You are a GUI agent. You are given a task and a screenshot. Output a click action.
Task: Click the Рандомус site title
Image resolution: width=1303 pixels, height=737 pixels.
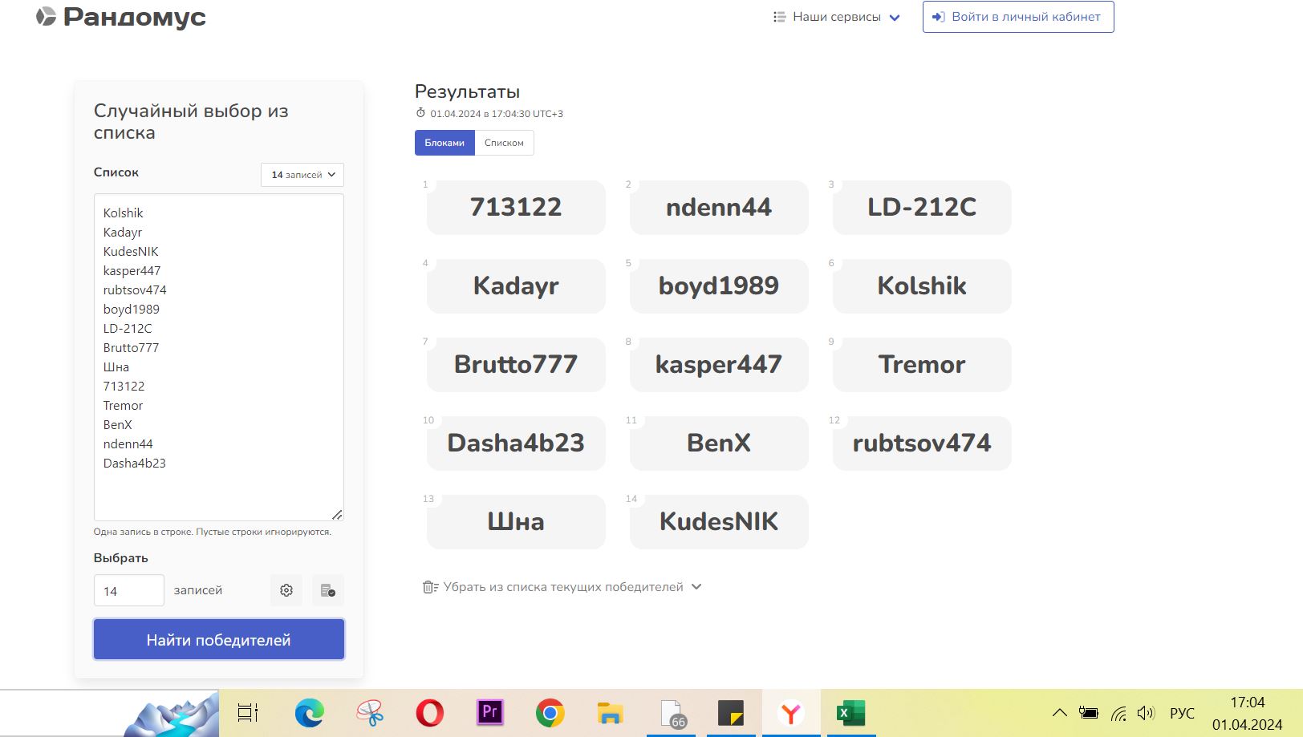point(135,17)
